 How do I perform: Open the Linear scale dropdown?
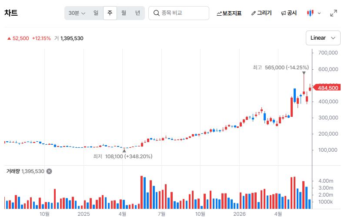(323, 38)
